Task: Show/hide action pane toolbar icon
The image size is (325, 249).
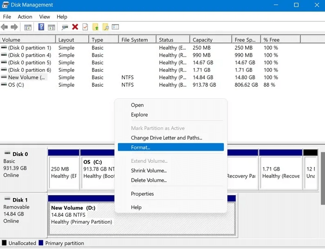Action: (x=52, y=27)
